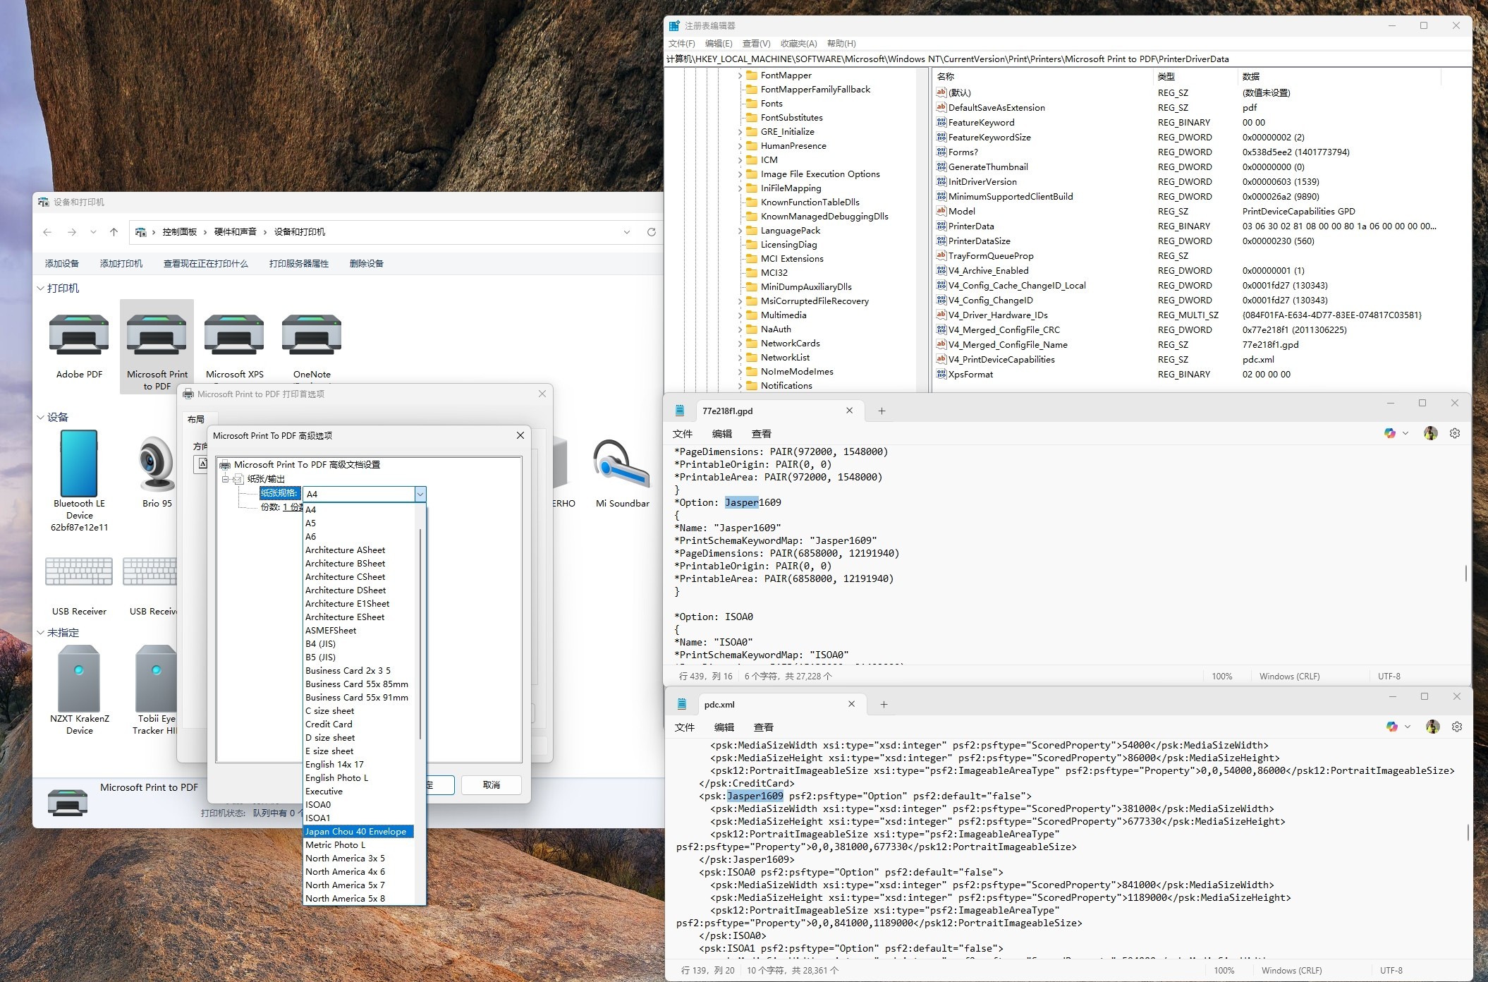Viewport: 1488px width, 982px height.
Task: Select the Microsoft Print to PDF printer icon
Action: 157,336
